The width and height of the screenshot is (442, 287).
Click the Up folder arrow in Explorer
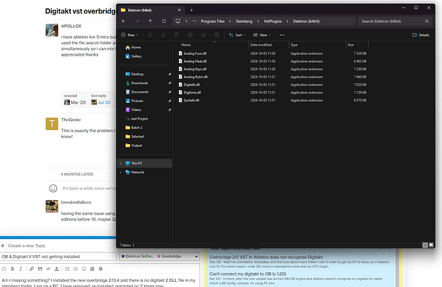coord(151,21)
